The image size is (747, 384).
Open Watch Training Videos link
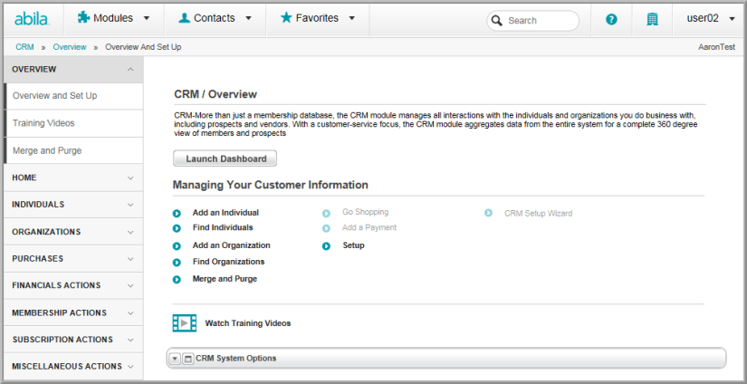[248, 323]
